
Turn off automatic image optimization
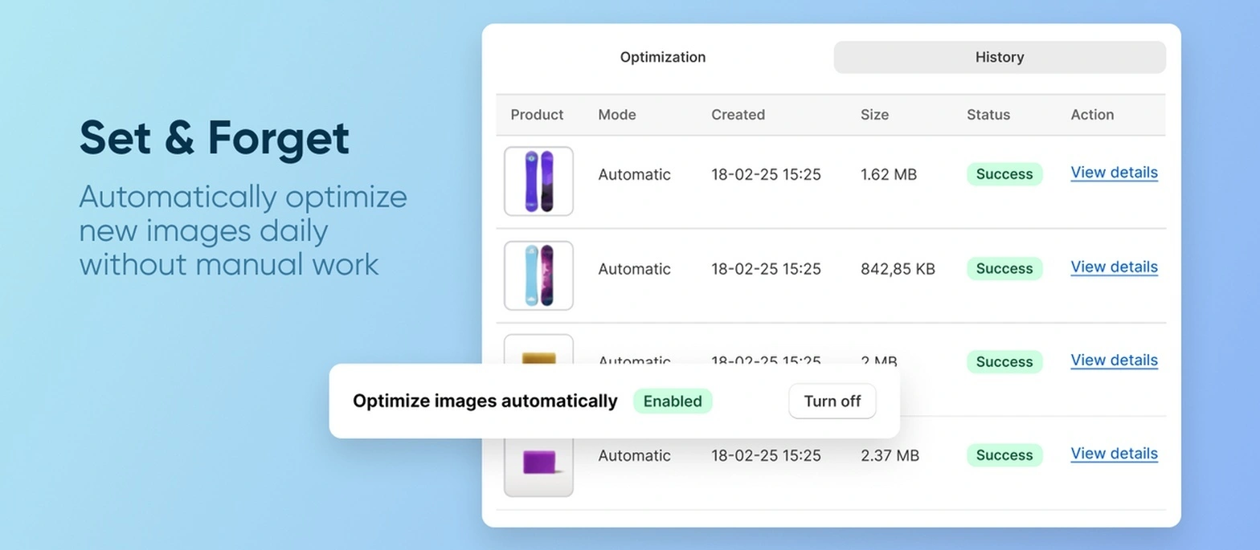tap(832, 401)
